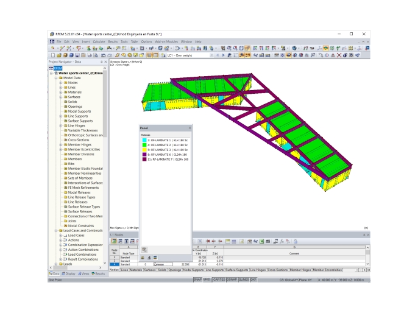Screen dimensions: 418x313
Task: Redo the last undone action
Action: tap(109, 55)
